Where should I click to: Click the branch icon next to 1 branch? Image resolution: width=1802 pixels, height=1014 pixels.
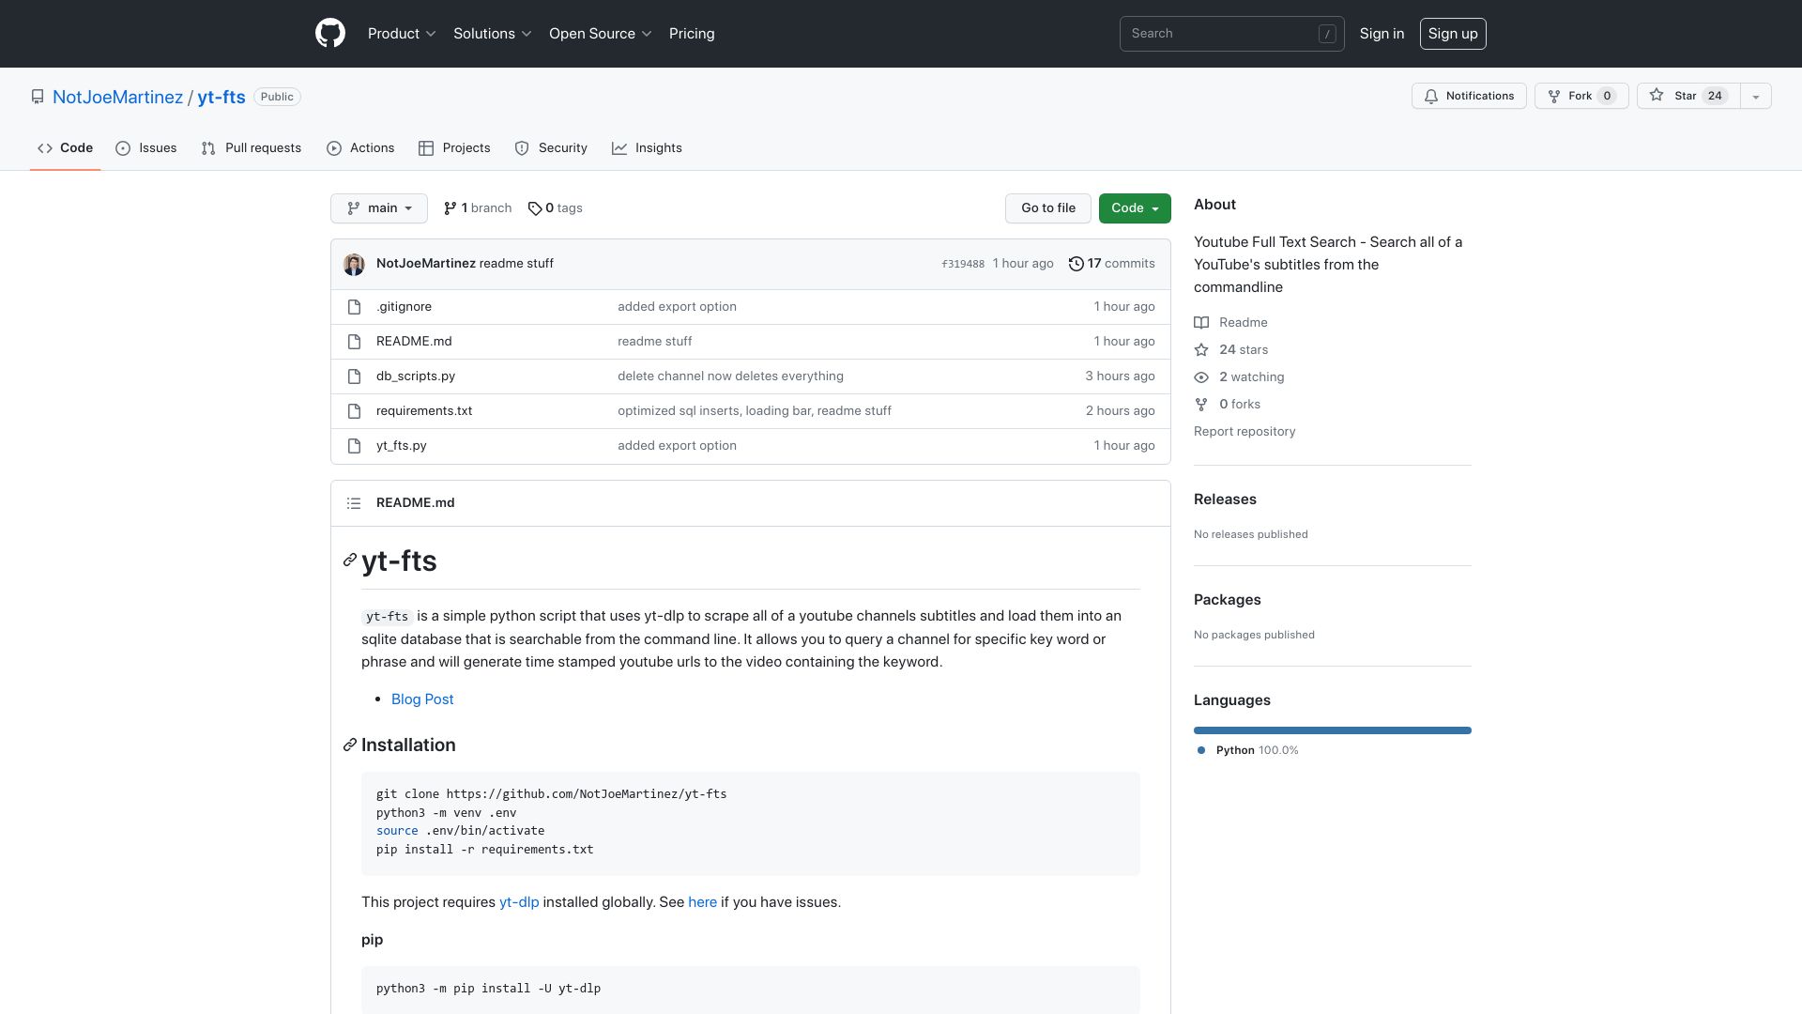coord(450,208)
